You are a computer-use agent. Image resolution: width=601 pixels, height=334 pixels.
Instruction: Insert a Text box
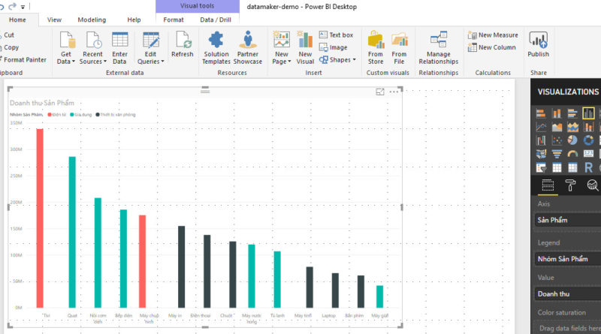[335, 35]
